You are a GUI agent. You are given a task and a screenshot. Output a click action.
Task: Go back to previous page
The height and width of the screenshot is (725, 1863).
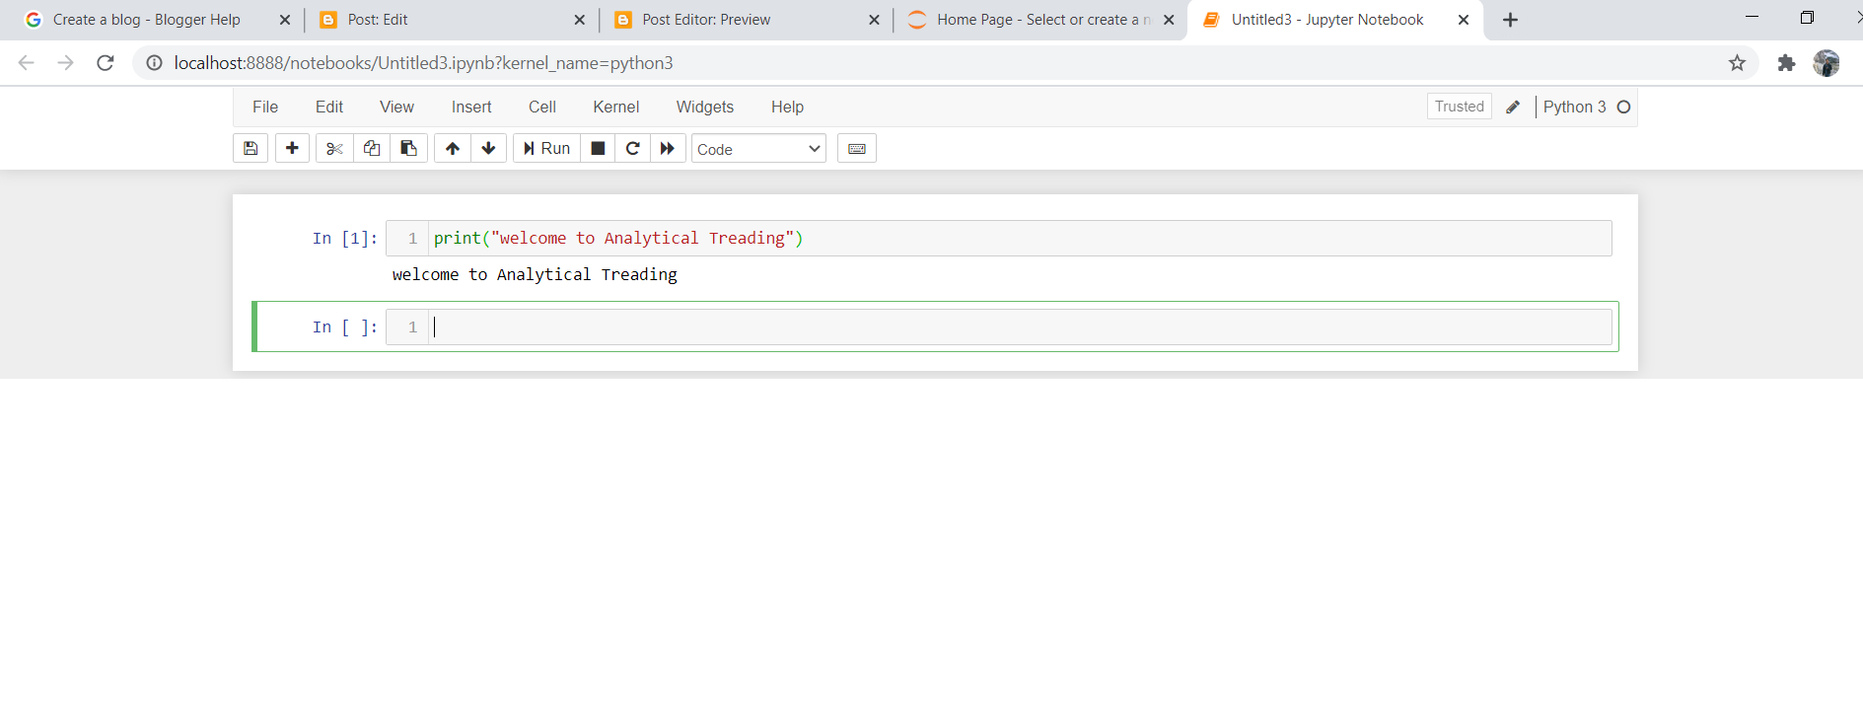click(x=27, y=63)
